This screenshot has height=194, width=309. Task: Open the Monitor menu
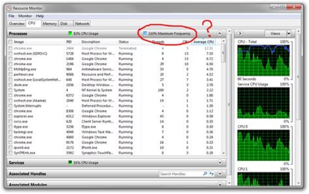click(x=25, y=16)
